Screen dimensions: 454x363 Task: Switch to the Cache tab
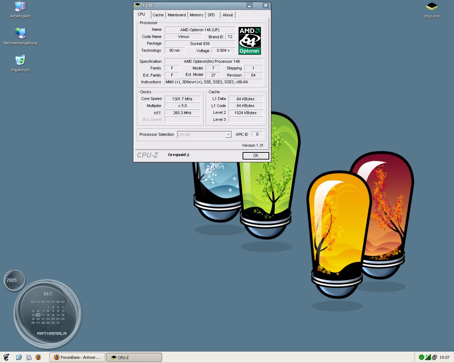pyautogui.click(x=158, y=15)
